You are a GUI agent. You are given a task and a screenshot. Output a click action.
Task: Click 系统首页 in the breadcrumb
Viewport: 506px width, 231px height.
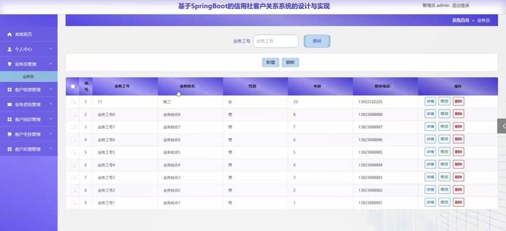[460, 20]
